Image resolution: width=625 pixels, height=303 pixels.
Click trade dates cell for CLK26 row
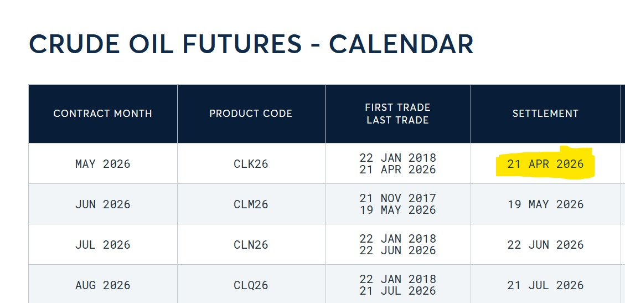point(397,164)
